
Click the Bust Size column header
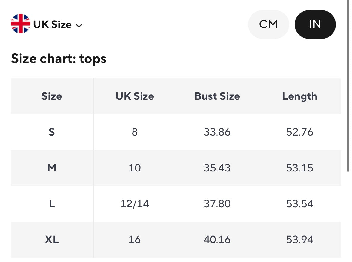coord(217,96)
